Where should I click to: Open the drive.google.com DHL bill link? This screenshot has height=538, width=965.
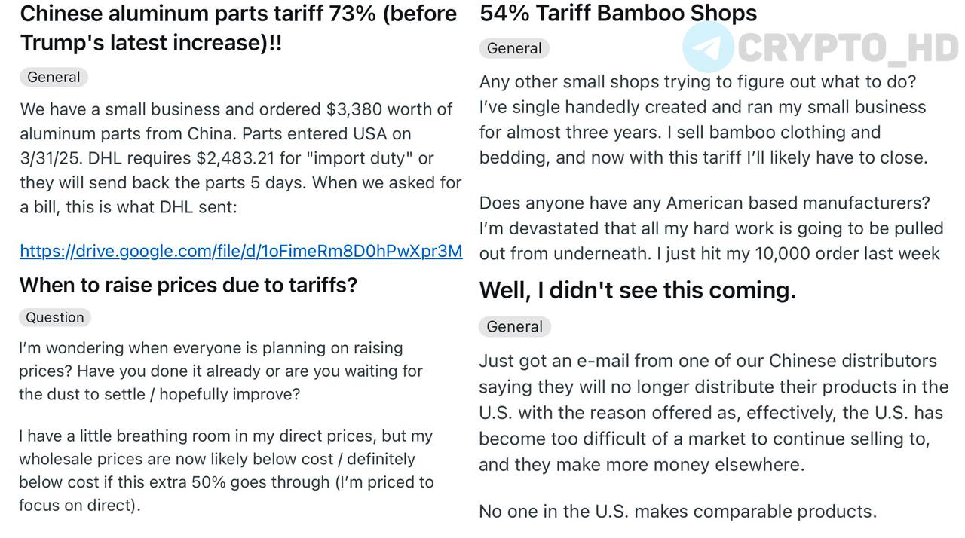241,251
